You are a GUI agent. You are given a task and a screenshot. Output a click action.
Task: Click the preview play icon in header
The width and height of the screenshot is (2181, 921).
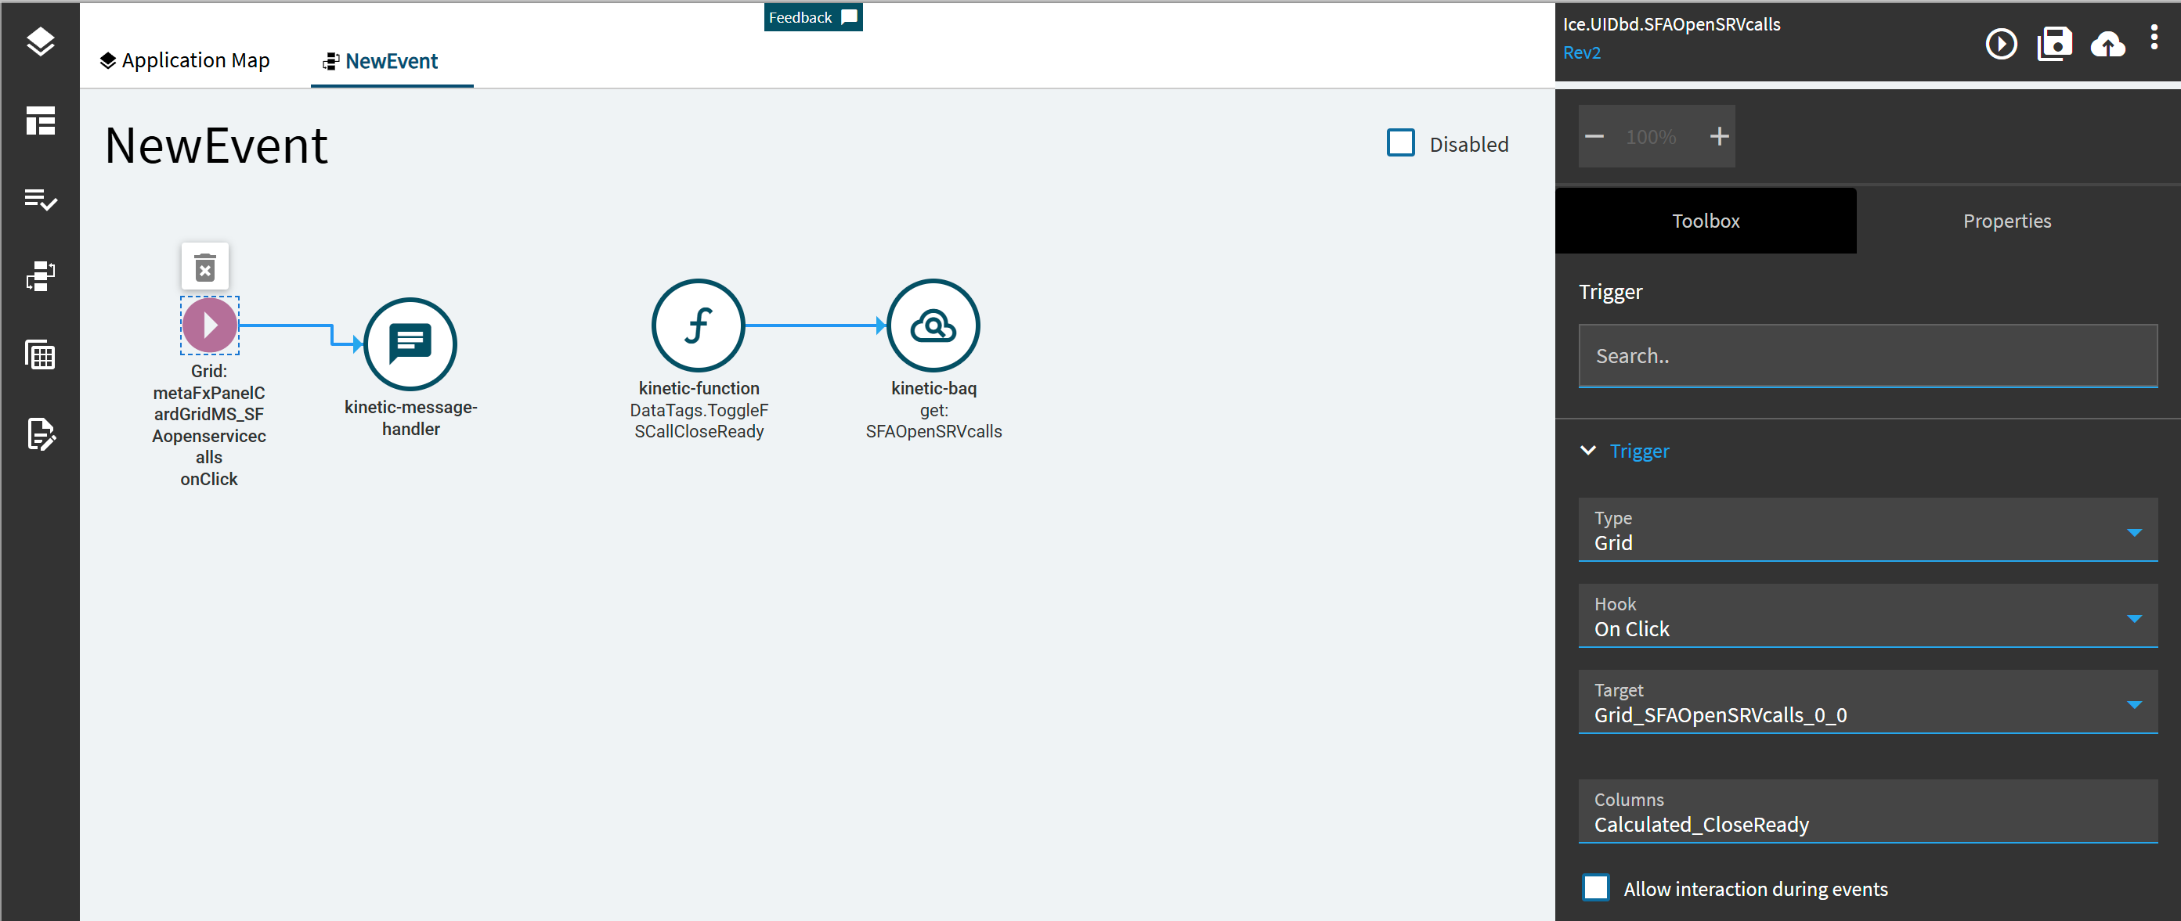[2001, 44]
